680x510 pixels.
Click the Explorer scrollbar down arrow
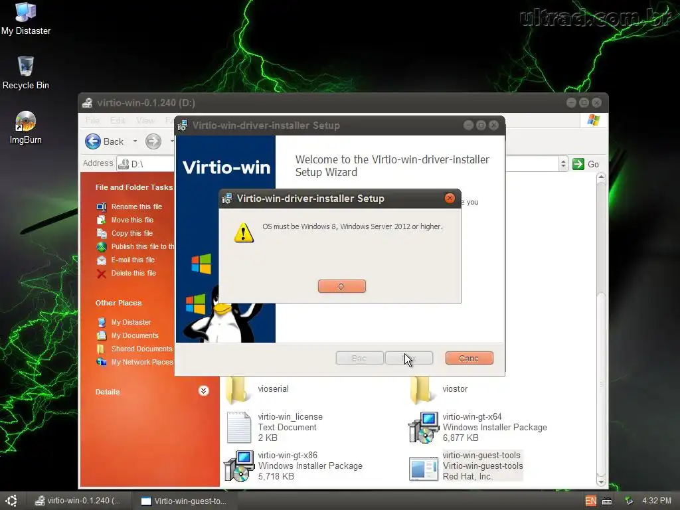(601, 481)
